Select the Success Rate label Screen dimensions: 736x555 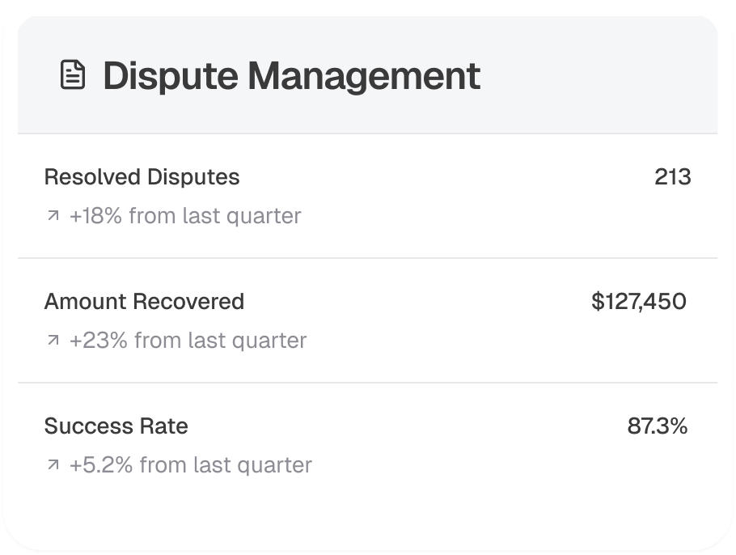(116, 426)
